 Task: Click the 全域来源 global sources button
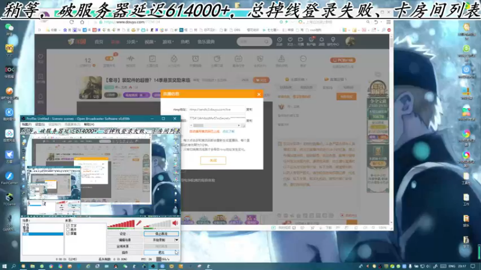coord(124,247)
